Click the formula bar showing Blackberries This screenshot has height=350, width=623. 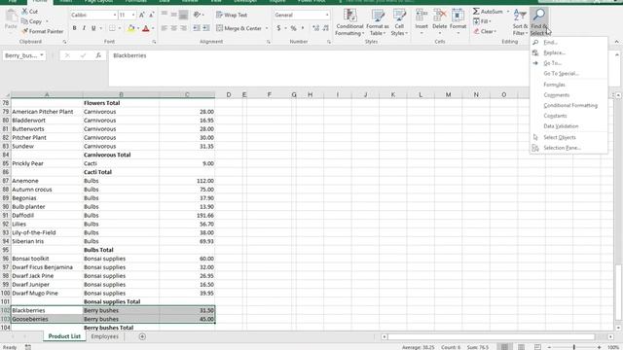tap(318, 68)
